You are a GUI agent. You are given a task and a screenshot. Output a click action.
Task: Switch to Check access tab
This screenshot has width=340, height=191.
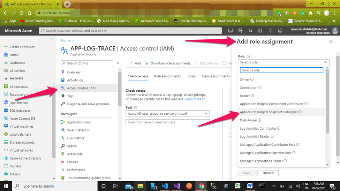point(138,76)
